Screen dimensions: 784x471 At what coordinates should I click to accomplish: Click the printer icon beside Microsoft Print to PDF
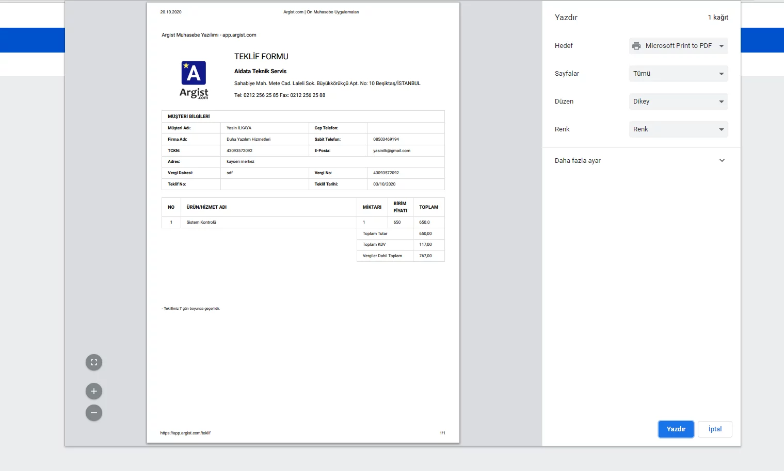[636, 46]
